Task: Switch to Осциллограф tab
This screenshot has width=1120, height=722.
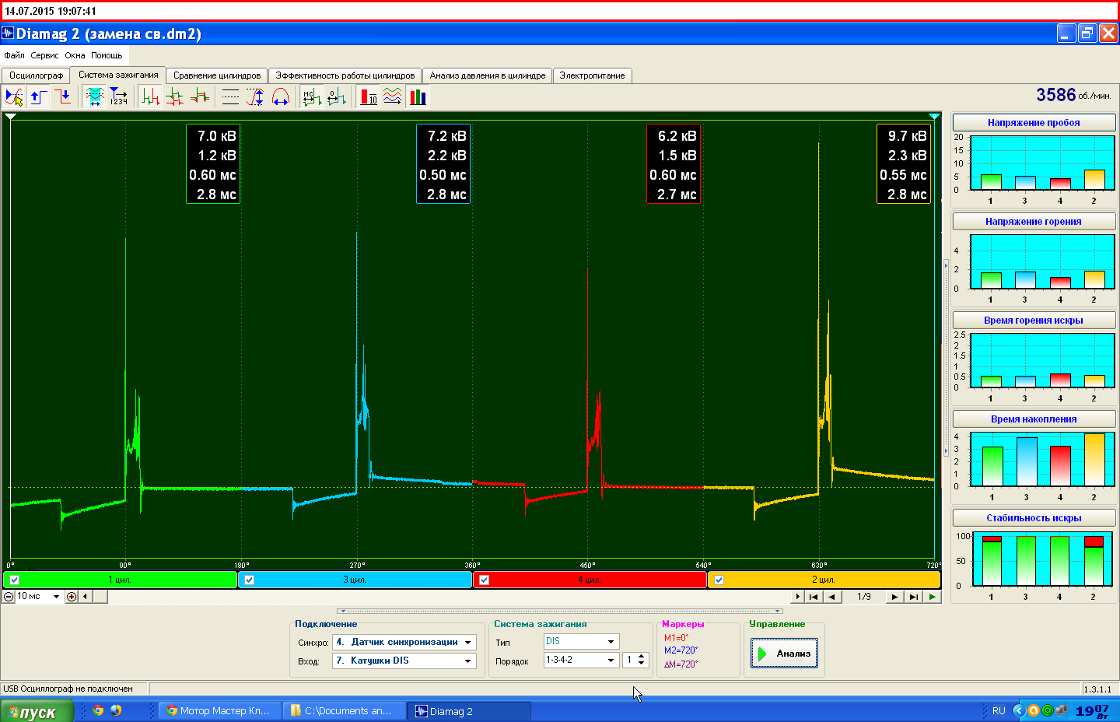Action: [36, 75]
